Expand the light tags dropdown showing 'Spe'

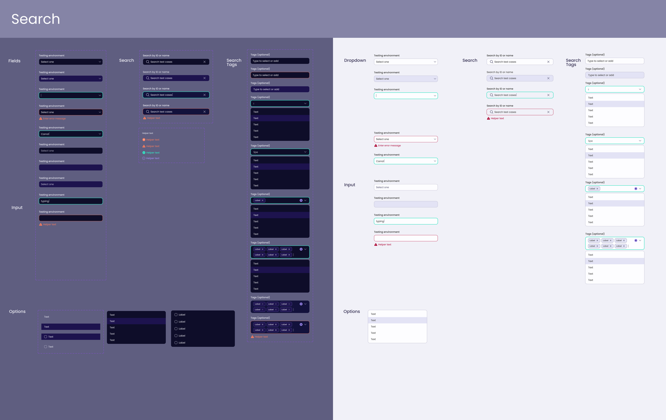640,141
